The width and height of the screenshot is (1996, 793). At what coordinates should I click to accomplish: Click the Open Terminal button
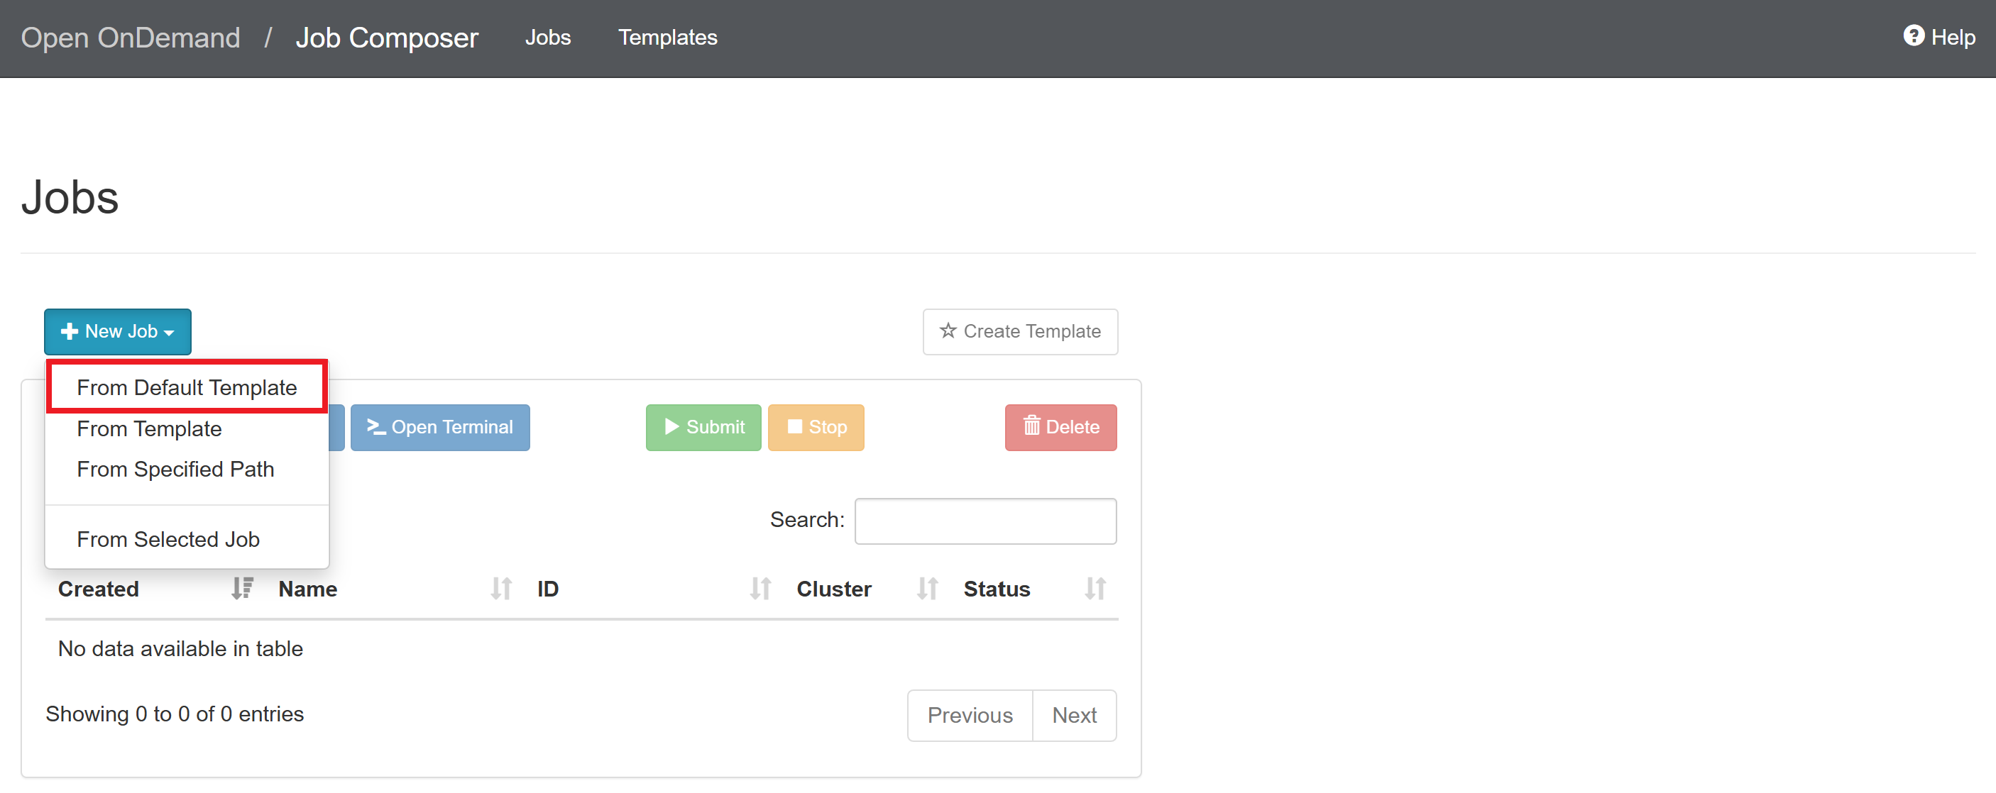click(440, 427)
